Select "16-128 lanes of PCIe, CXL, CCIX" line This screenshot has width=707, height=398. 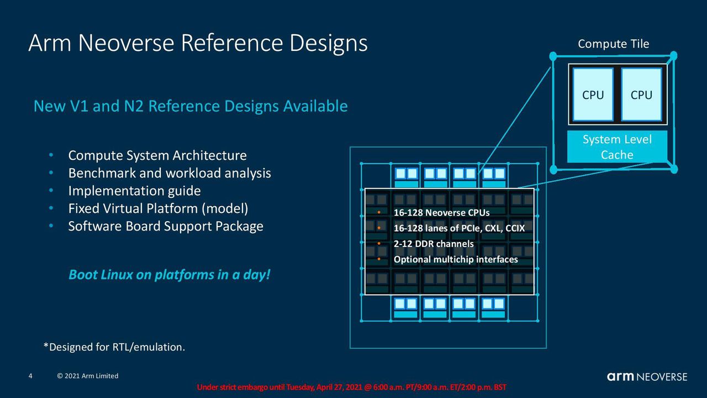pyautogui.click(x=459, y=228)
